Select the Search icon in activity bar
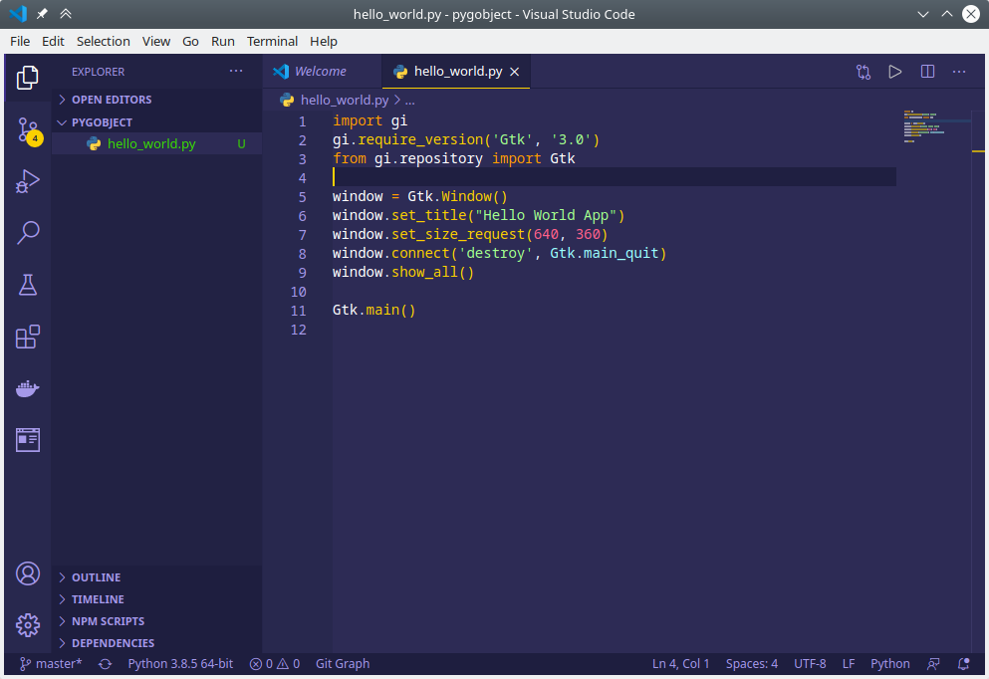The height and width of the screenshot is (679, 989). (27, 232)
